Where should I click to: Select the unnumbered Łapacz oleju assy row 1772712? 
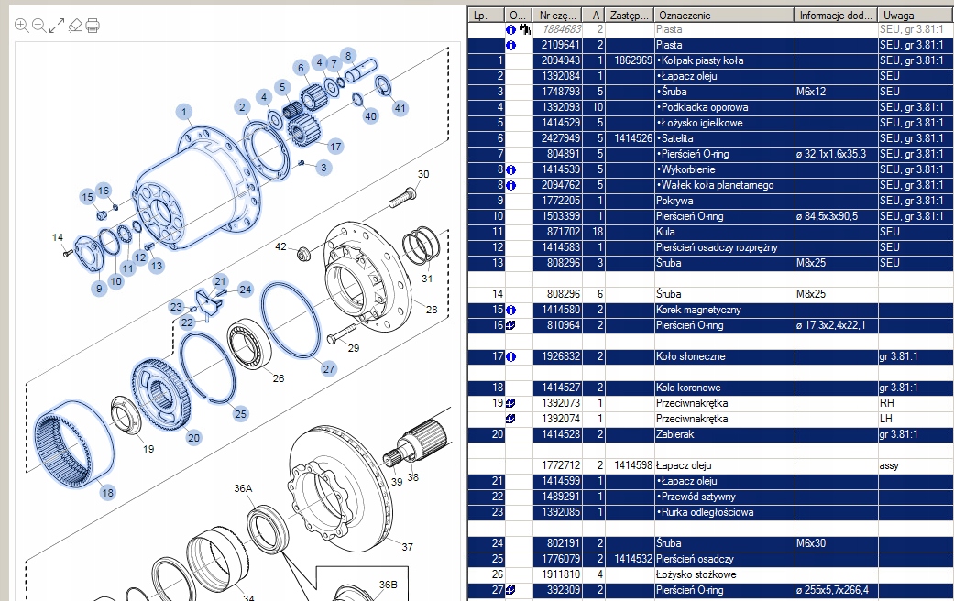pos(710,465)
